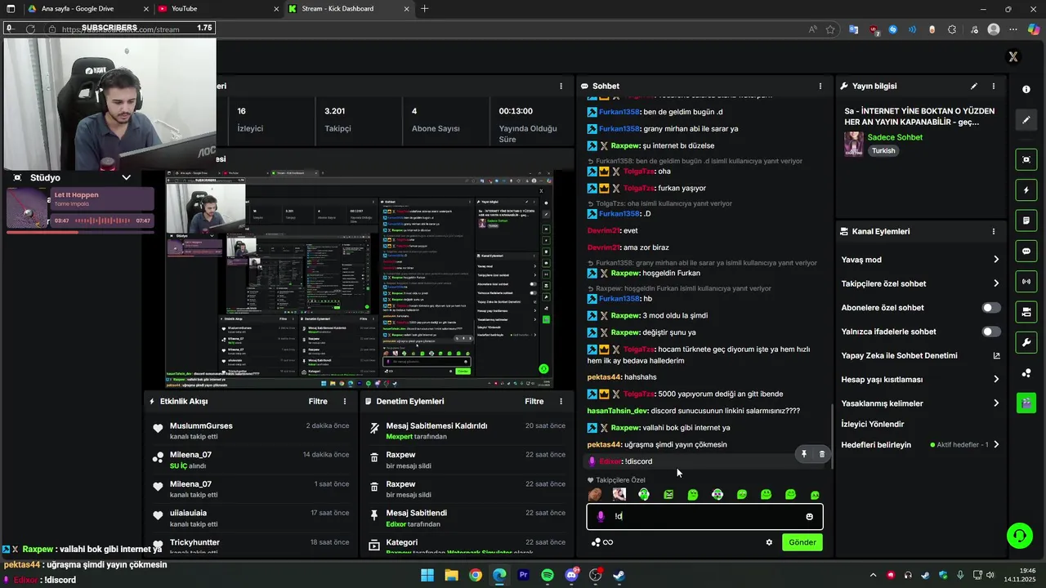Collapse the Stüdyo dropdown chevron

[126, 177]
